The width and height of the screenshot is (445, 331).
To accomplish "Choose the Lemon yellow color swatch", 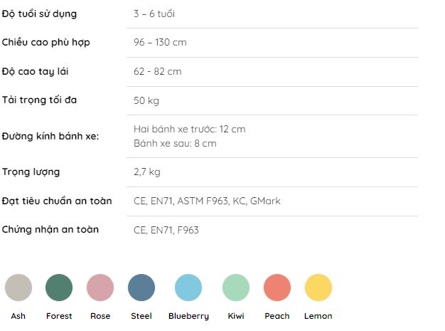I will [x=318, y=288].
